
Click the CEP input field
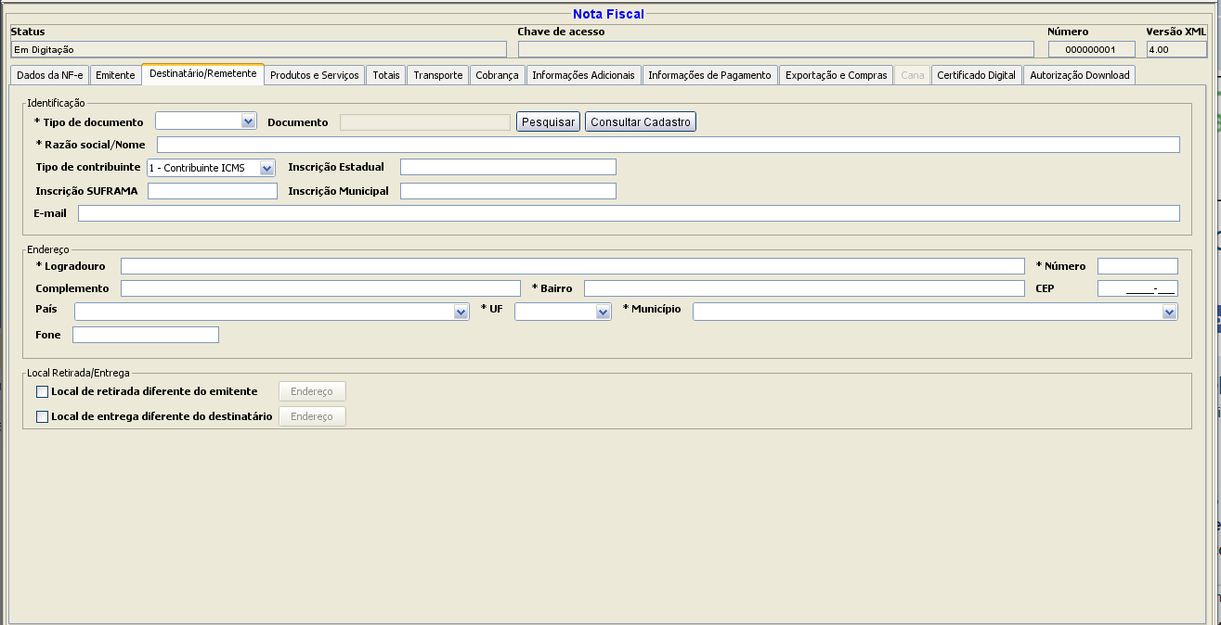[1137, 288]
